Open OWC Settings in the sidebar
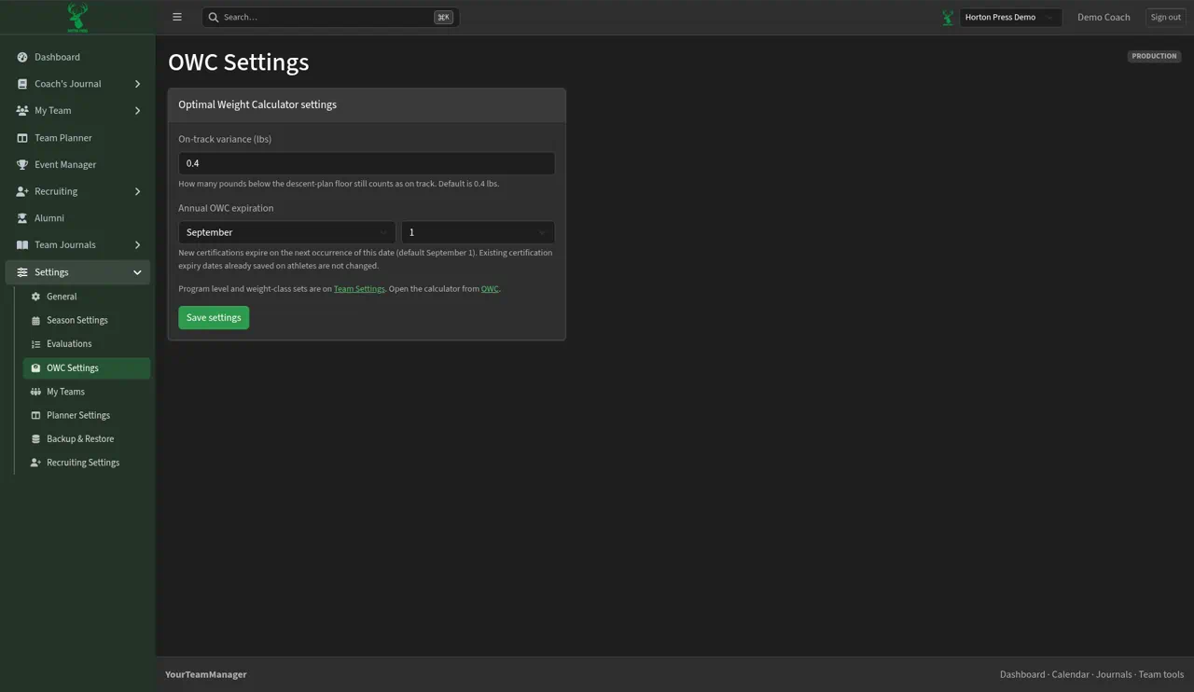The height and width of the screenshot is (692, 1194). point(87,368)
